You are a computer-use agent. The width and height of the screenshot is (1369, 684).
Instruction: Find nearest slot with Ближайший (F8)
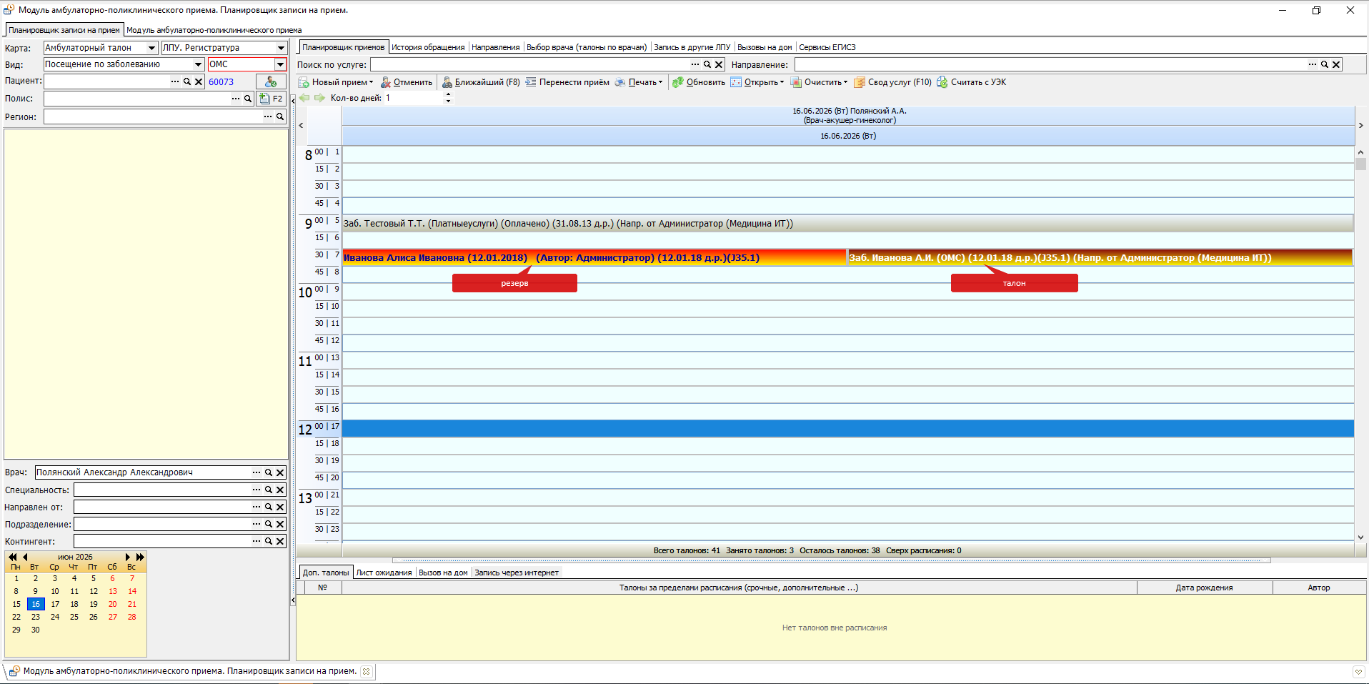click(481, 82)
